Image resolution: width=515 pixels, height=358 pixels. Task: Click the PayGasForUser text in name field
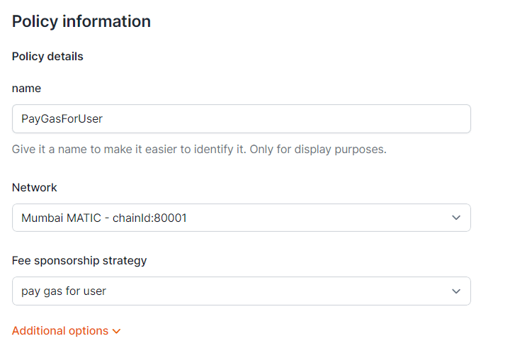click(62, 118)
